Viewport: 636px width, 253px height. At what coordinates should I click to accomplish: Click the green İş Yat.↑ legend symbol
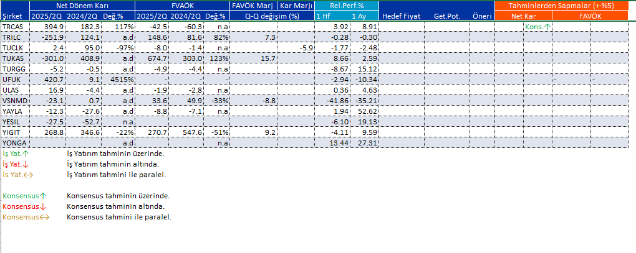click(14, 153)
